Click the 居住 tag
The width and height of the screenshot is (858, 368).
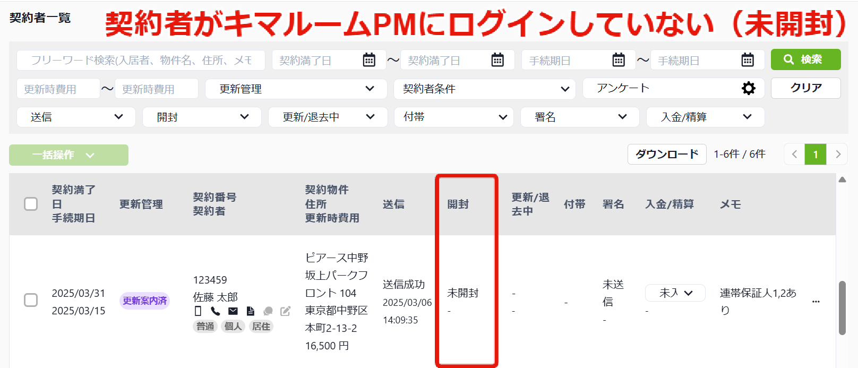[x=261, y=326]
